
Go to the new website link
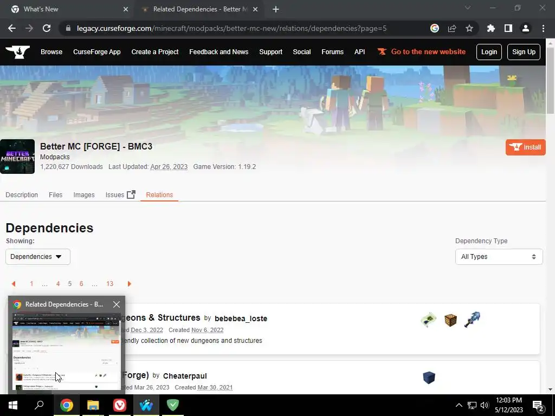coord(422,51)
